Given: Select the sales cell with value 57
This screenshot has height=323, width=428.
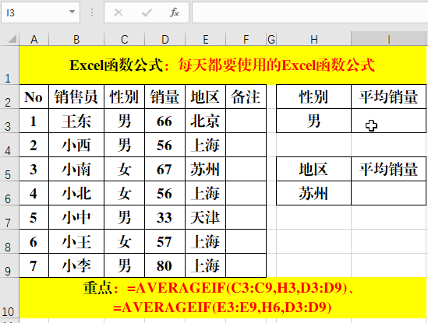Looking at the screenshot, I should (x=164, y=241).
